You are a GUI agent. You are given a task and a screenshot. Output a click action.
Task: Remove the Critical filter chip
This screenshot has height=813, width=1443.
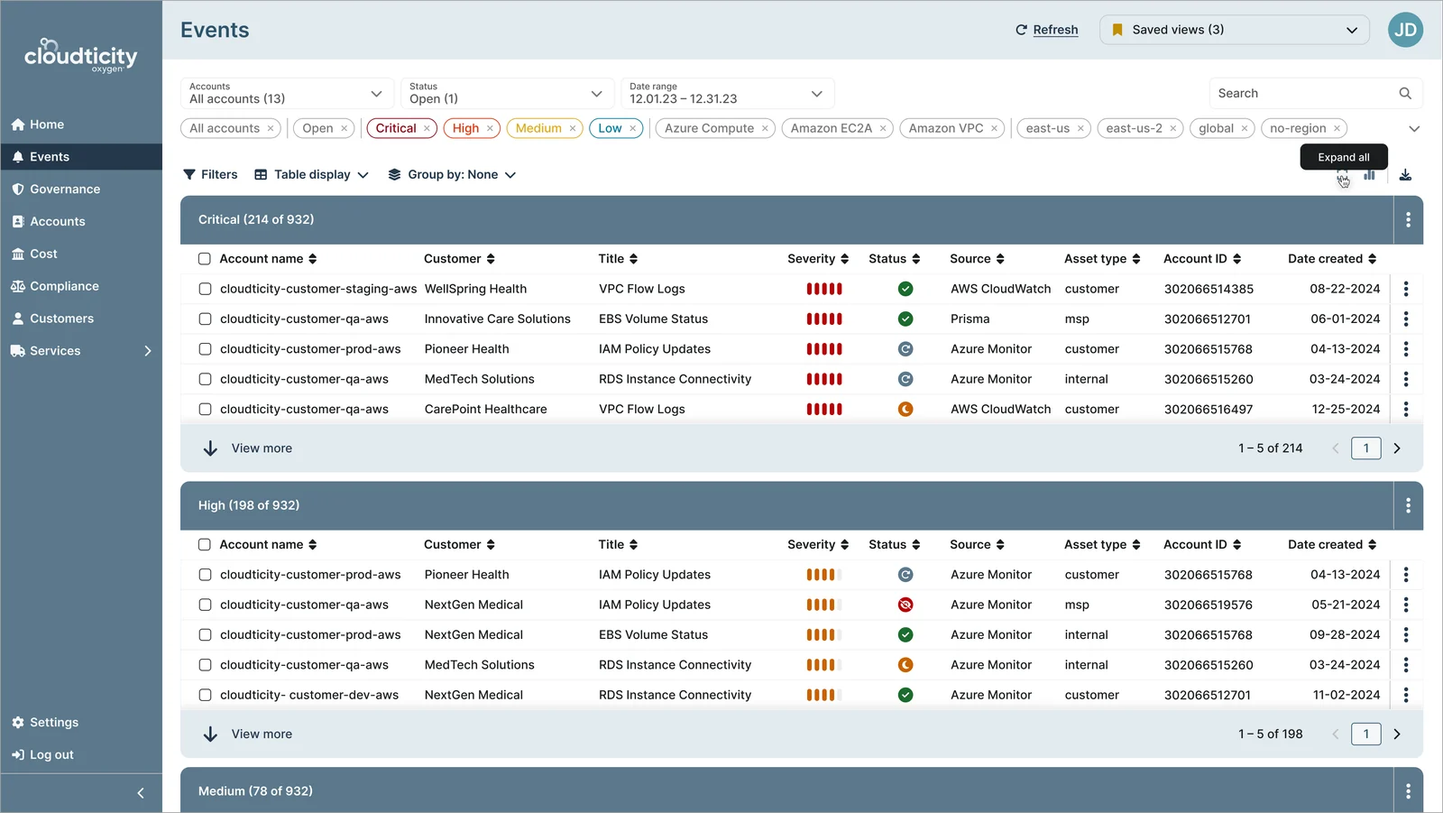pyautogui.click(x=427, y=128)
